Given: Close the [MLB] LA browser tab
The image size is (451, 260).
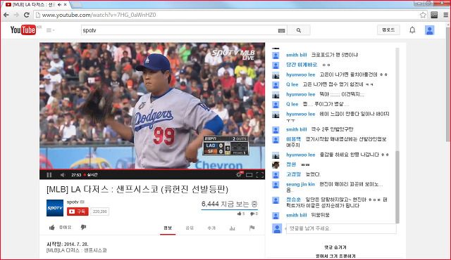Looking at the screenshot, I should 66,5.
